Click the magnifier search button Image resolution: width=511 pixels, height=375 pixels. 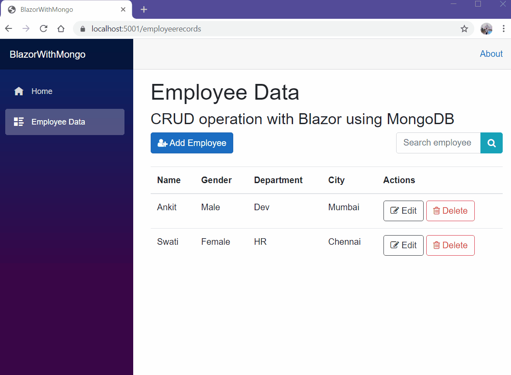point(491,143)
